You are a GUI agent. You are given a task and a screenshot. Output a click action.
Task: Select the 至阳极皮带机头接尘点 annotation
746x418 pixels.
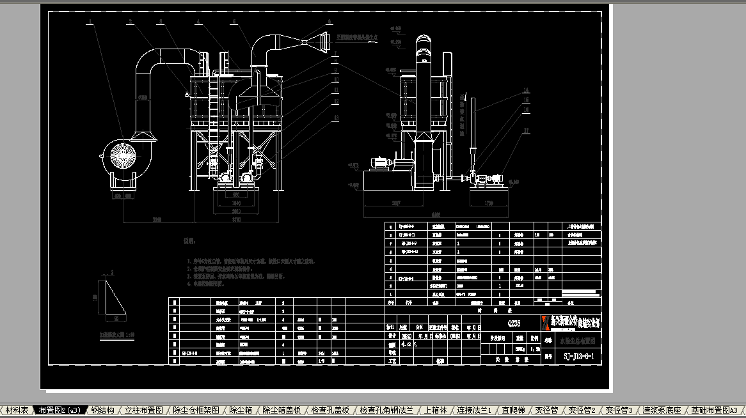coord(357,37)
